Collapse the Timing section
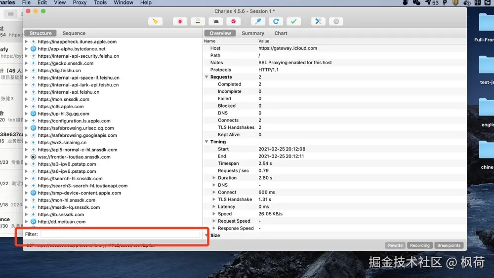Viewport: 494px width, 278px height. point(206,142)
